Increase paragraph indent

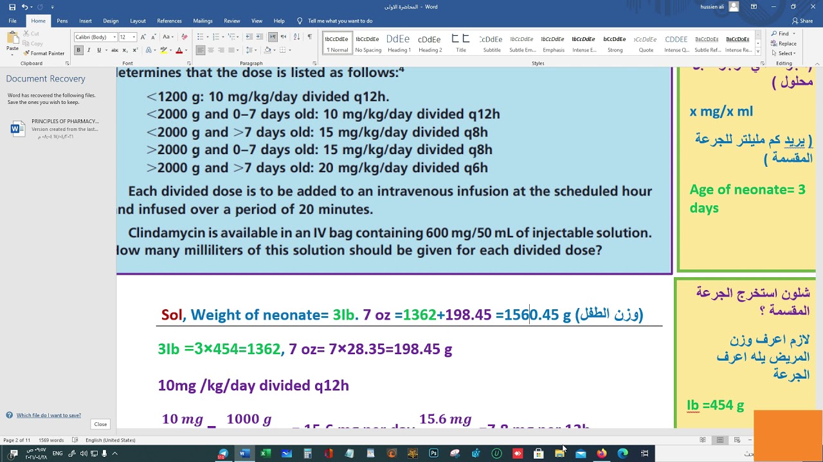tap(259, 37)
